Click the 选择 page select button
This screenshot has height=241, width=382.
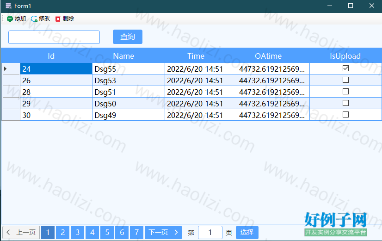click(x=247, y=233)
